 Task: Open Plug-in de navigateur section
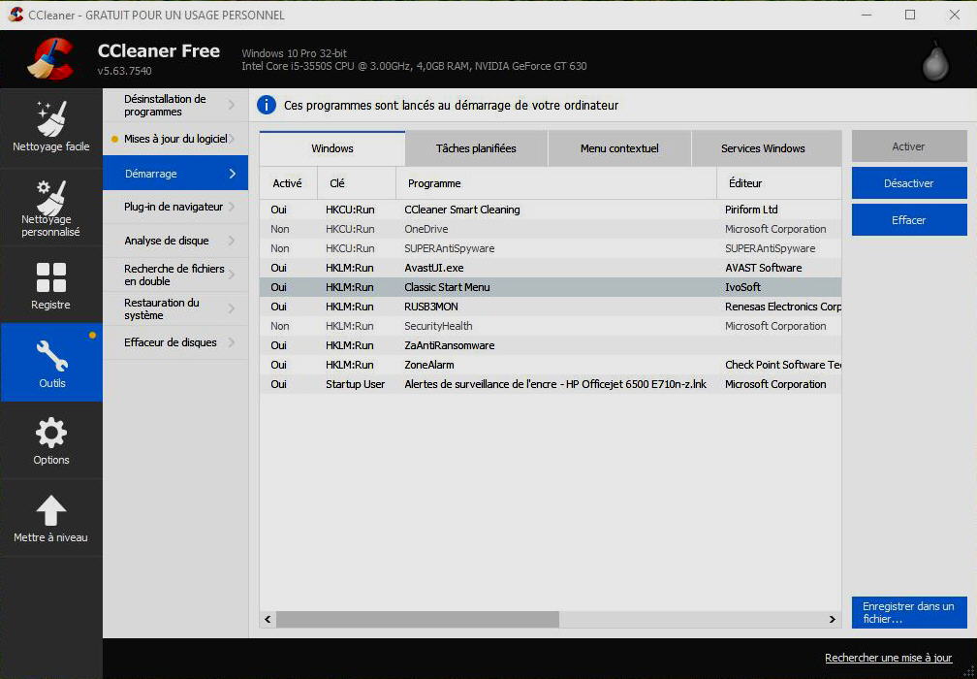pos(175,207)
